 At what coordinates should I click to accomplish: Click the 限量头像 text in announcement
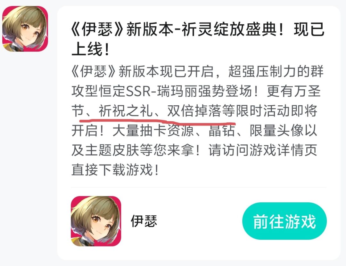(x=276, y=130)
